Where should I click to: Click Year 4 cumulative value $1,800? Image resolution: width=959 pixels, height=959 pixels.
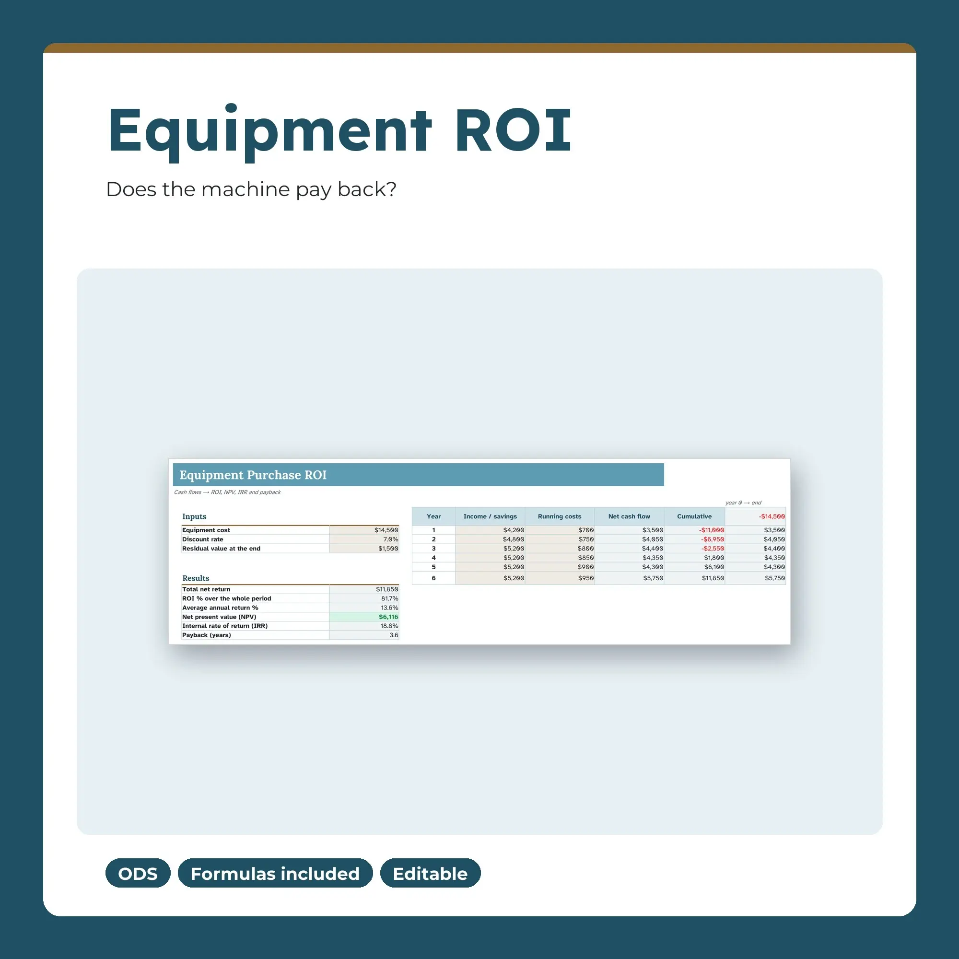pyautogui.click(x=694, y=558)
